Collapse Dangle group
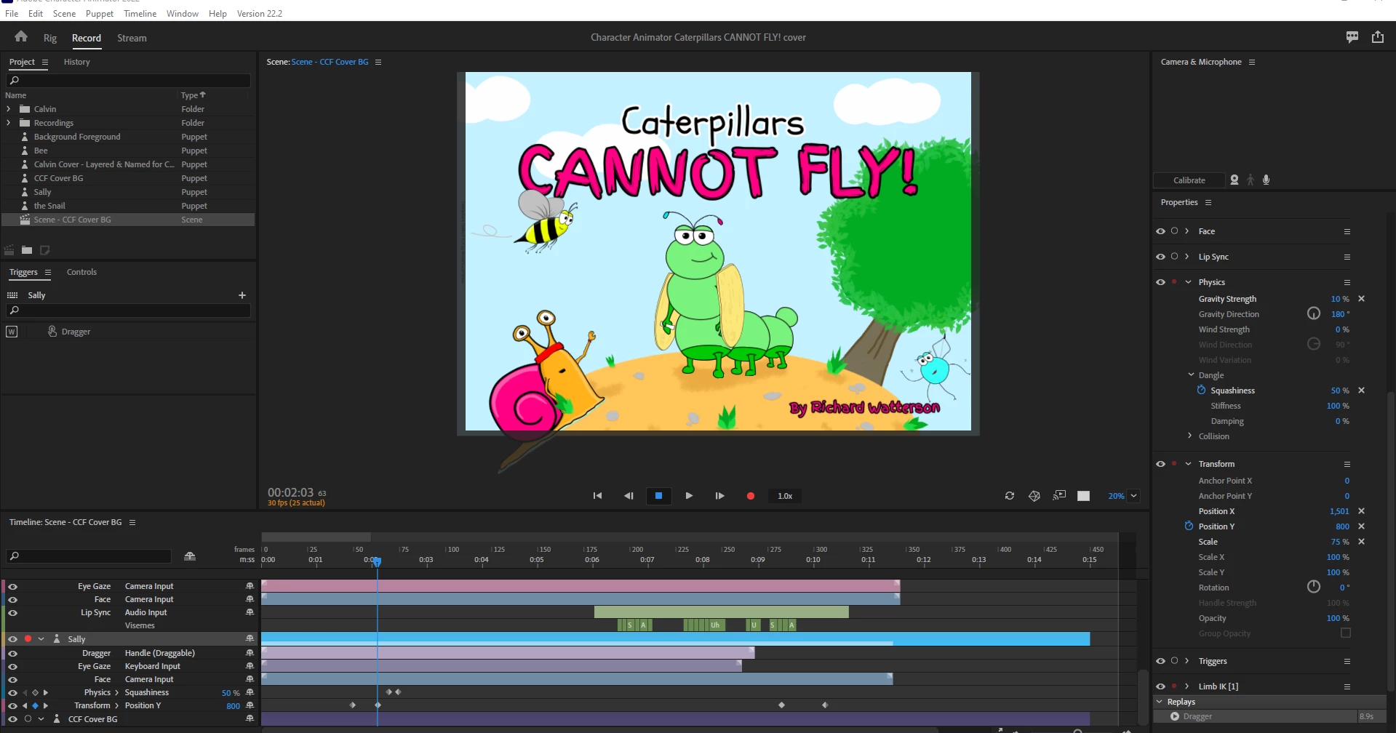Viewport: 1396px width, 733px height. (x=1191, y=374)
